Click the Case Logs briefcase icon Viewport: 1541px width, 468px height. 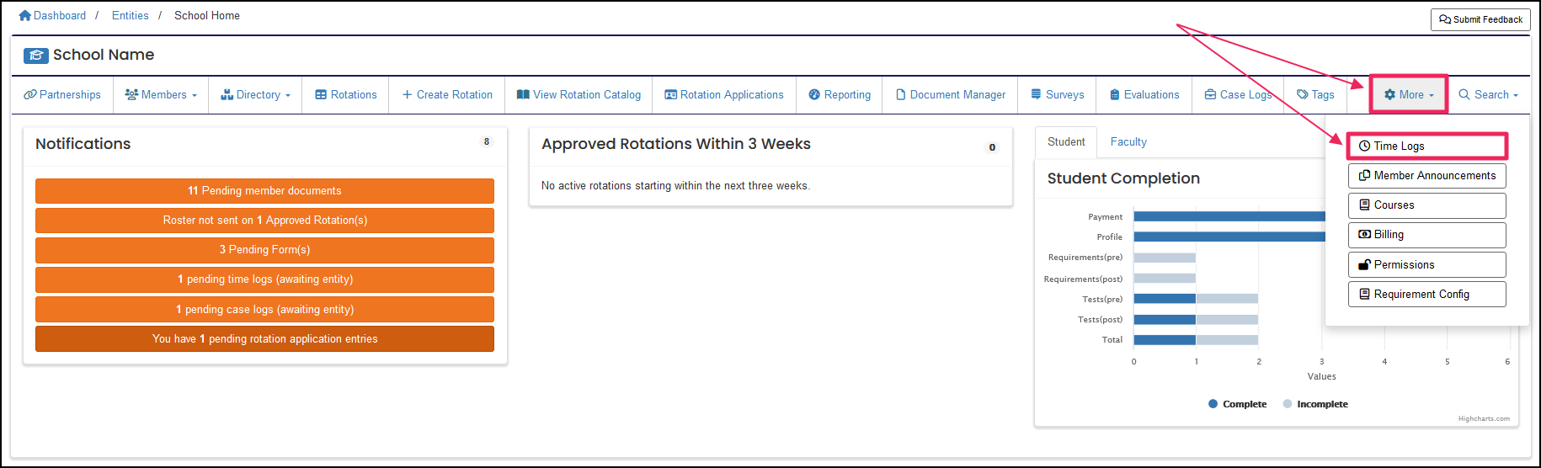pyautogui.click(x=1210, y=94)
